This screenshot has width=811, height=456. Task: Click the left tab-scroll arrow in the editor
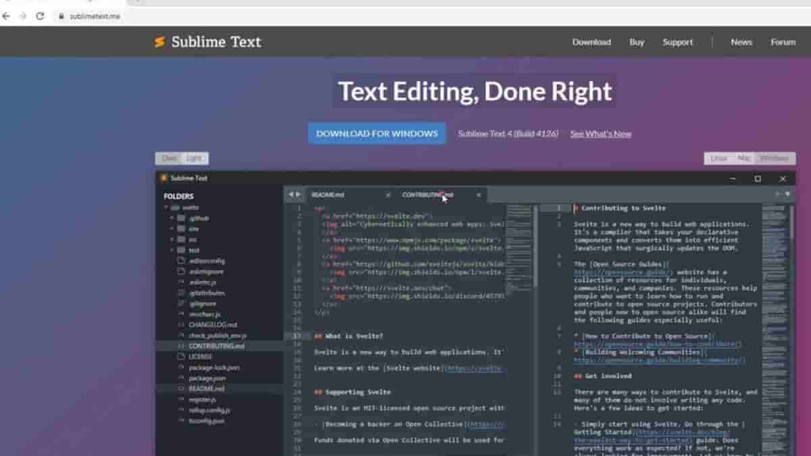click(291, 194)
